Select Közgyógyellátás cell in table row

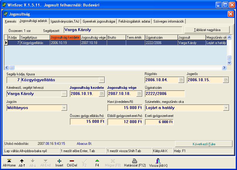pyautogui.click(x=35, y=43)
